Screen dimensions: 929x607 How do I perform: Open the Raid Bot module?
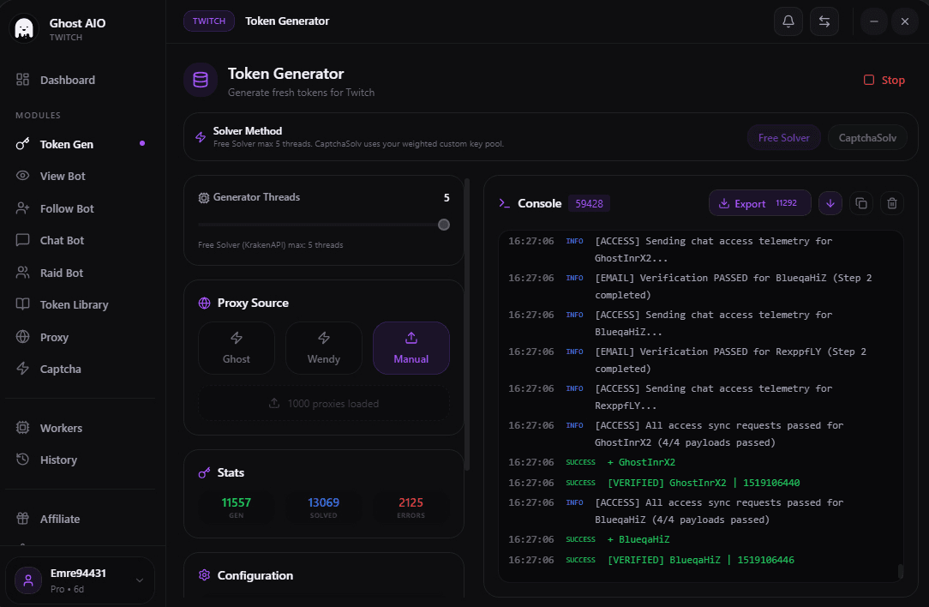(80, 273)
